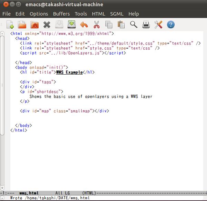Undo the last change with orange arrow
The height and width of the screenshot is (201, 207).
[84, 25]
